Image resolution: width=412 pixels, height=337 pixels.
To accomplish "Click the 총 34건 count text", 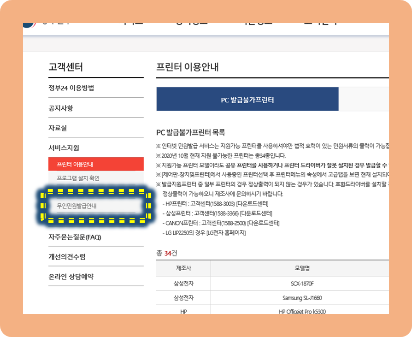I will (166, 253).
